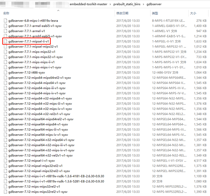Click the file icon of gdbserver-7.7.1-armel-eabi5-v1-sysv
This screenshot has width=210, height=196.
pyautogui.click(x=5, y=26)
